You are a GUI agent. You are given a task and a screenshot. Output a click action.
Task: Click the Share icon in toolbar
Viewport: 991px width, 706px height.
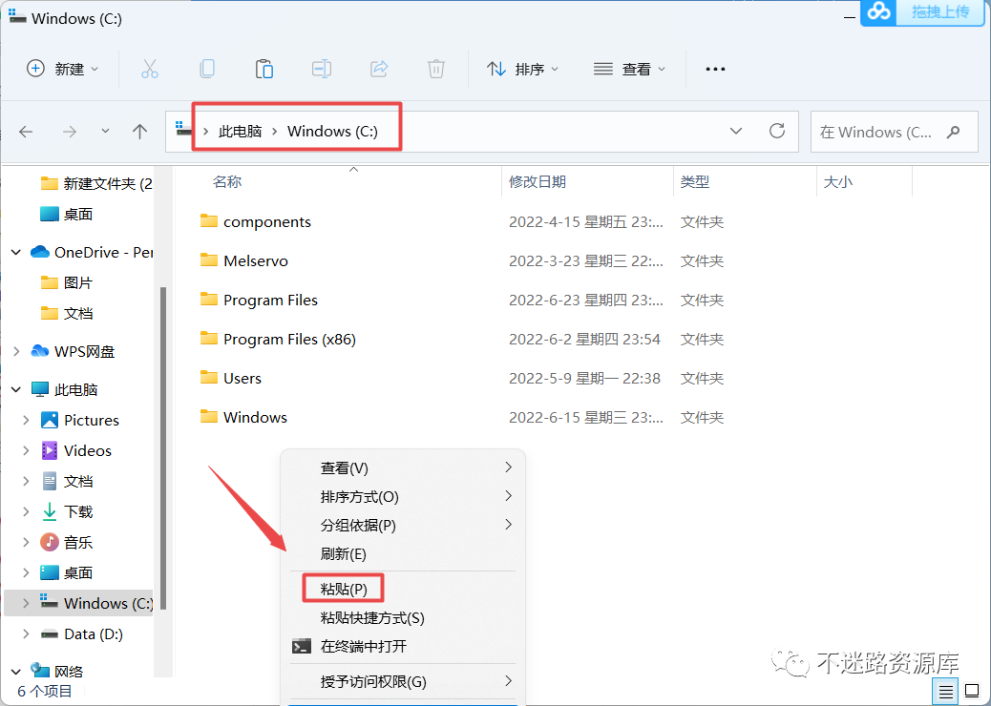pos(379,69)
